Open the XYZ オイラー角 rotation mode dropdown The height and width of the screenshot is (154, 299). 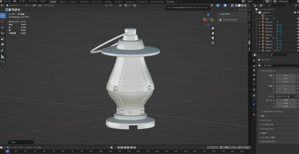tap(286, 96)
